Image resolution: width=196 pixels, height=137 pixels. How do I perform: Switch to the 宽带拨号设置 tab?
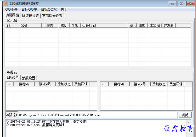point(52,16)
